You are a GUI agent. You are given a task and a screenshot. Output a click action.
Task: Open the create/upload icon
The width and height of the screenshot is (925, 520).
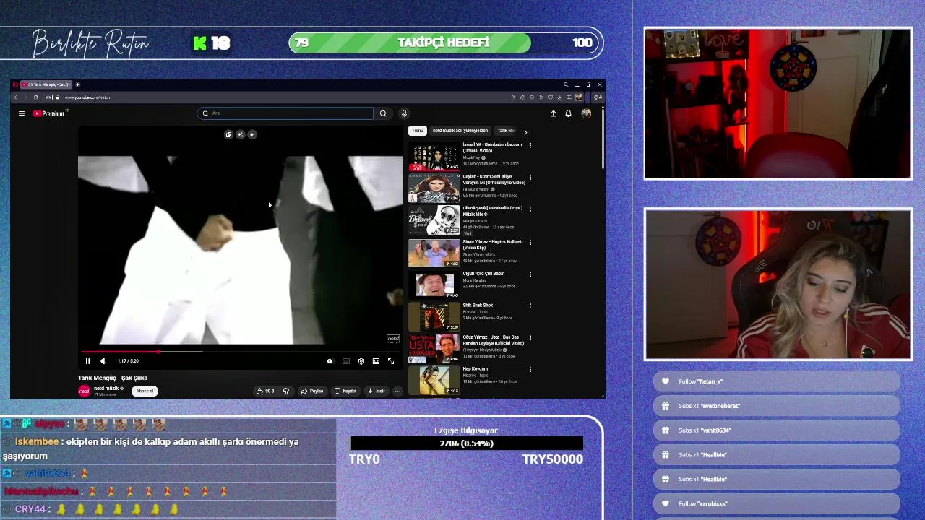click(553, 113)
